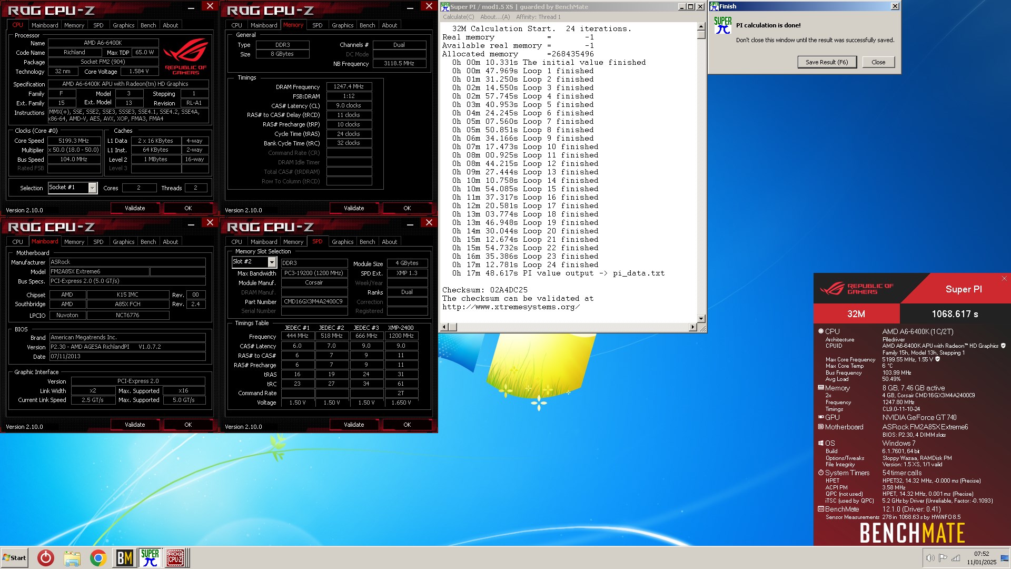Click the BenchMate version icon in panel

tap(820, 509)
